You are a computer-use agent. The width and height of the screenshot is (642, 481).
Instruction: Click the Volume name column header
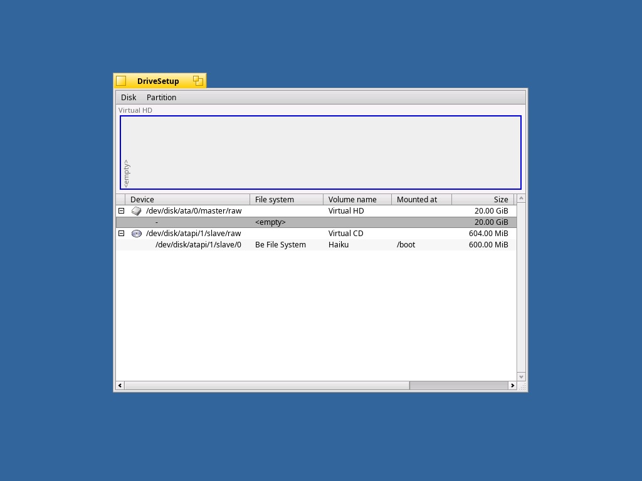tap(357, 200)
